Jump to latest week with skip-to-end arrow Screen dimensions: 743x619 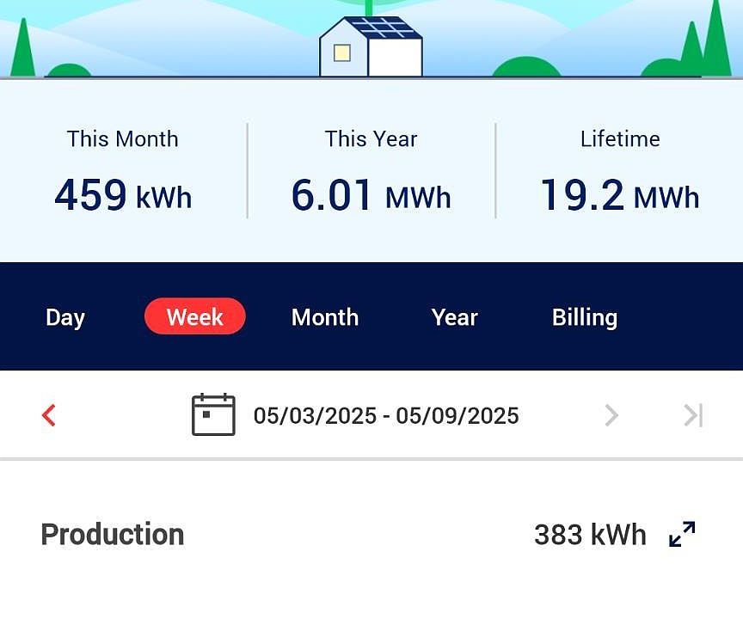pyautogui.click(x=693, y=415)
